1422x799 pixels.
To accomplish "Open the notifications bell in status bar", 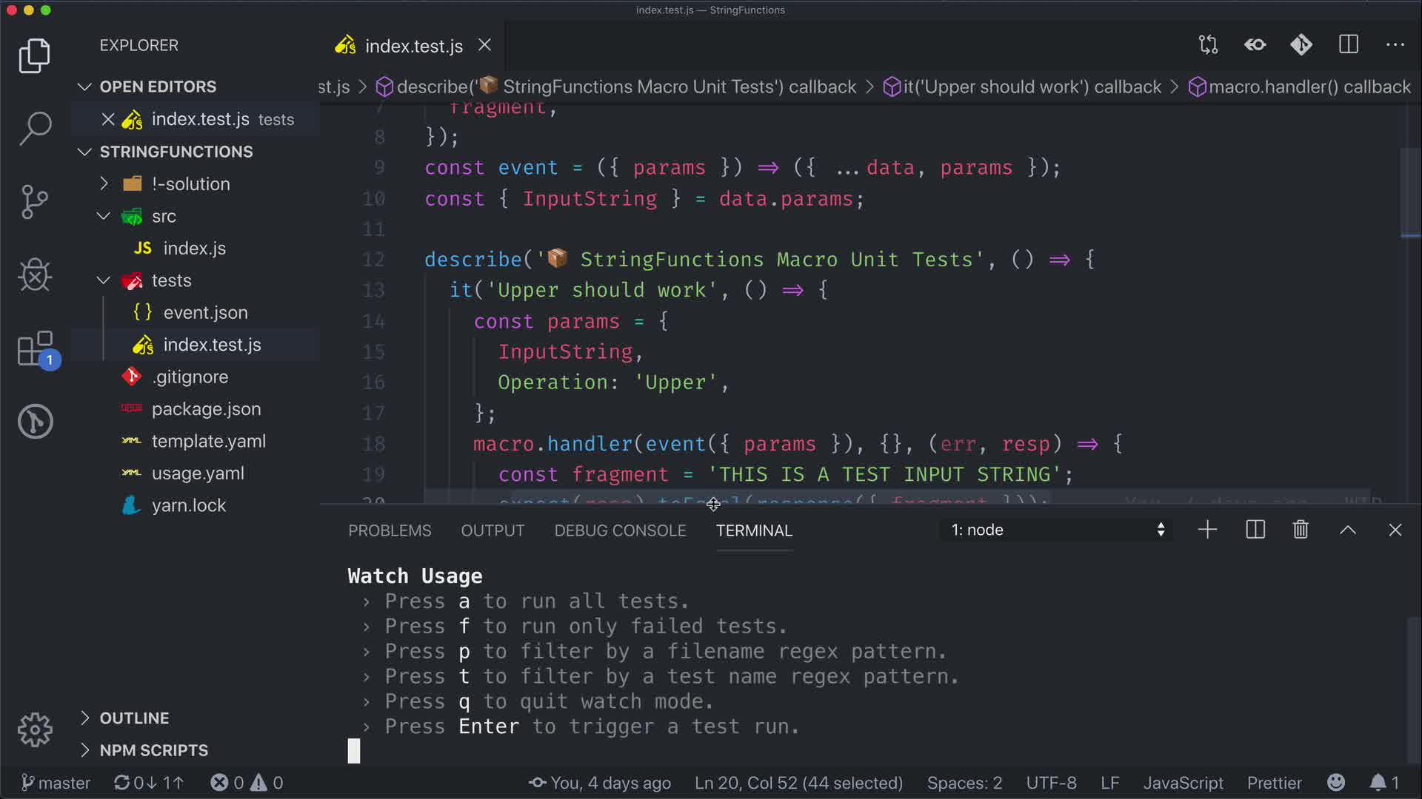I will (1378, 783).
